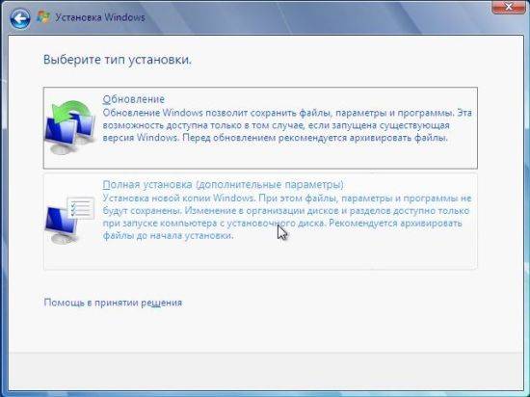Screen dimensions: 530x397
Task: Click the Полная установка description paragraph
Action: [x=286, y=217]
